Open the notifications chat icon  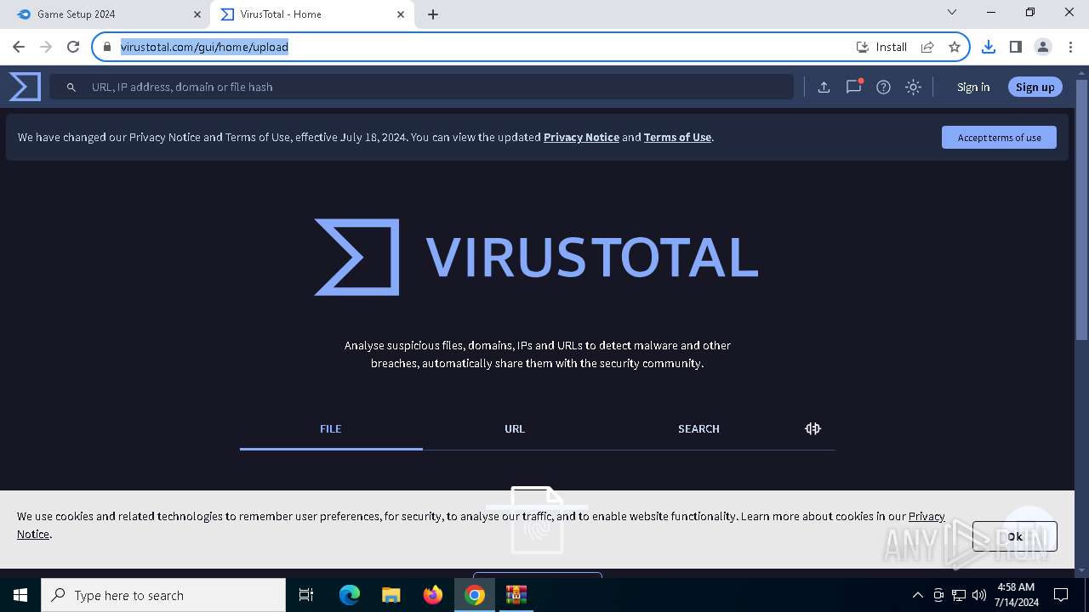pos(853,87)
